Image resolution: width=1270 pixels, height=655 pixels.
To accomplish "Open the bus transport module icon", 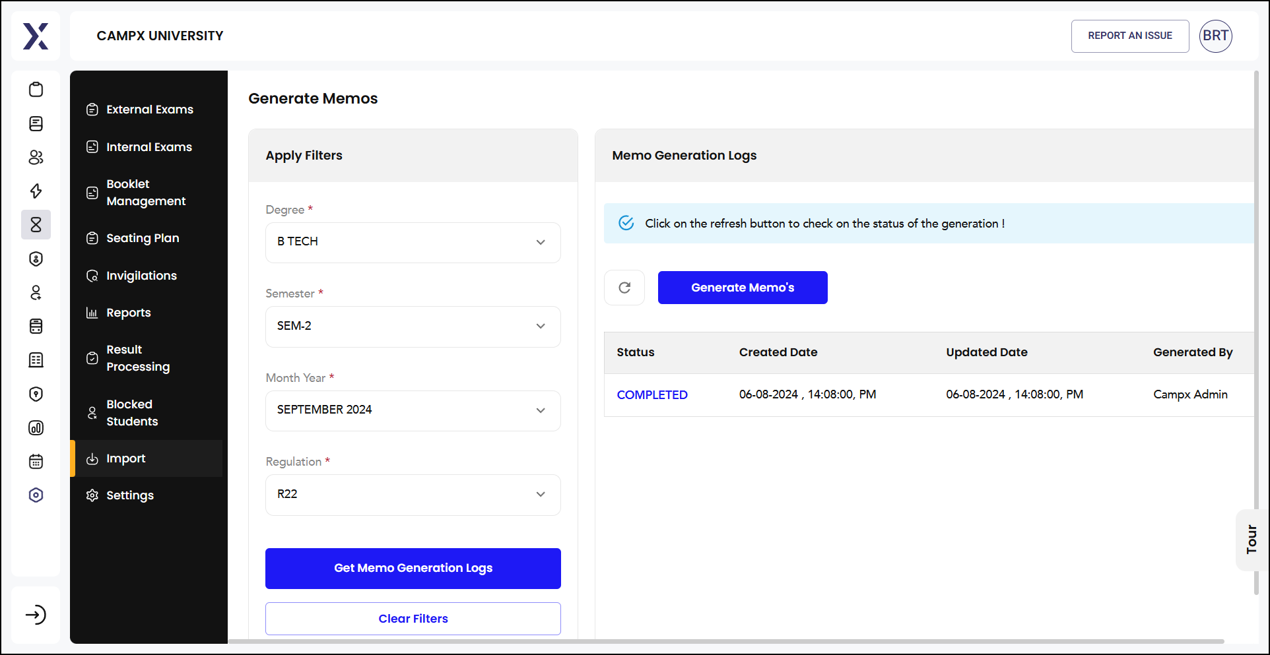I will coord(36,326).
